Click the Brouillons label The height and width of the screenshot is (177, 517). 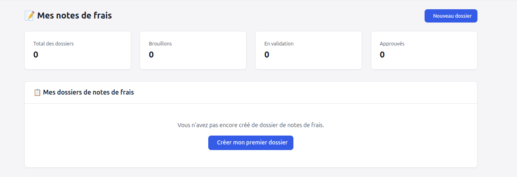click(x=160, y=44)
